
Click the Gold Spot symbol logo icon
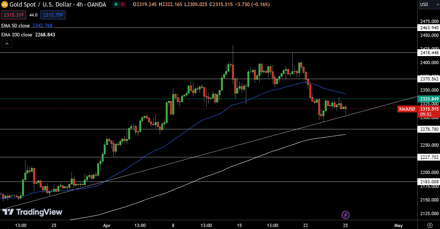tap(5, 4)
